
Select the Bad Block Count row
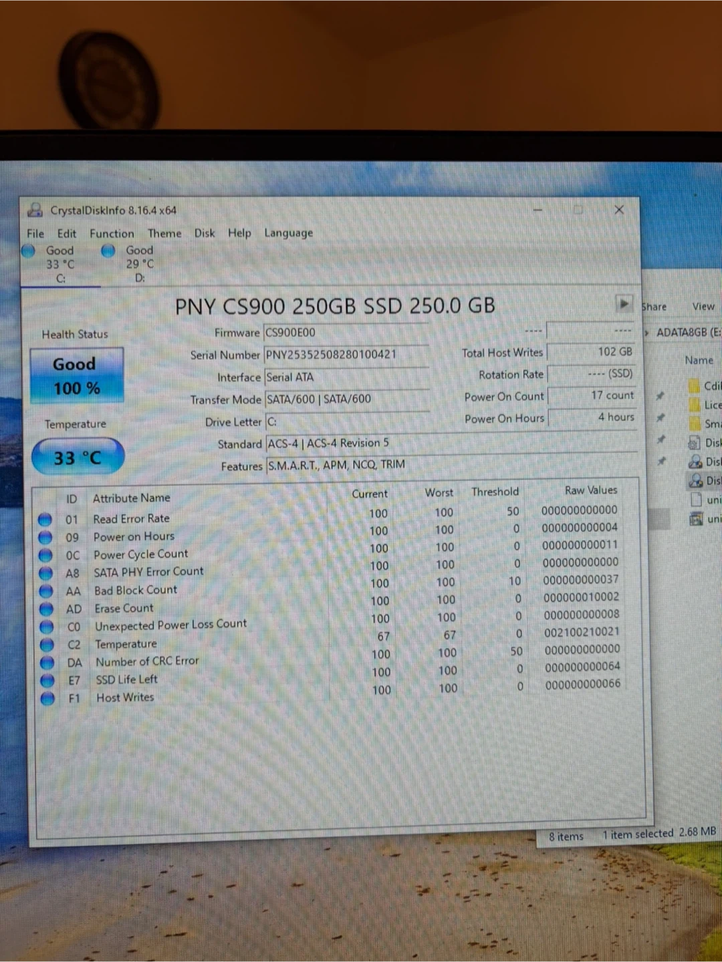(x=136, y=590)
